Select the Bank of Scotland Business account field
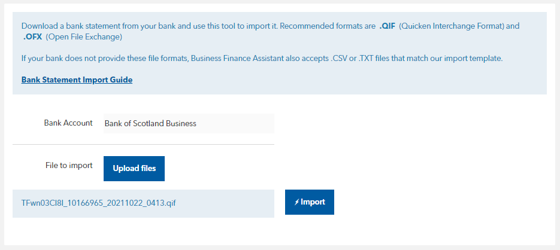Image resolution: width=560 pixels, height=250 pixels. pos(189,123)
